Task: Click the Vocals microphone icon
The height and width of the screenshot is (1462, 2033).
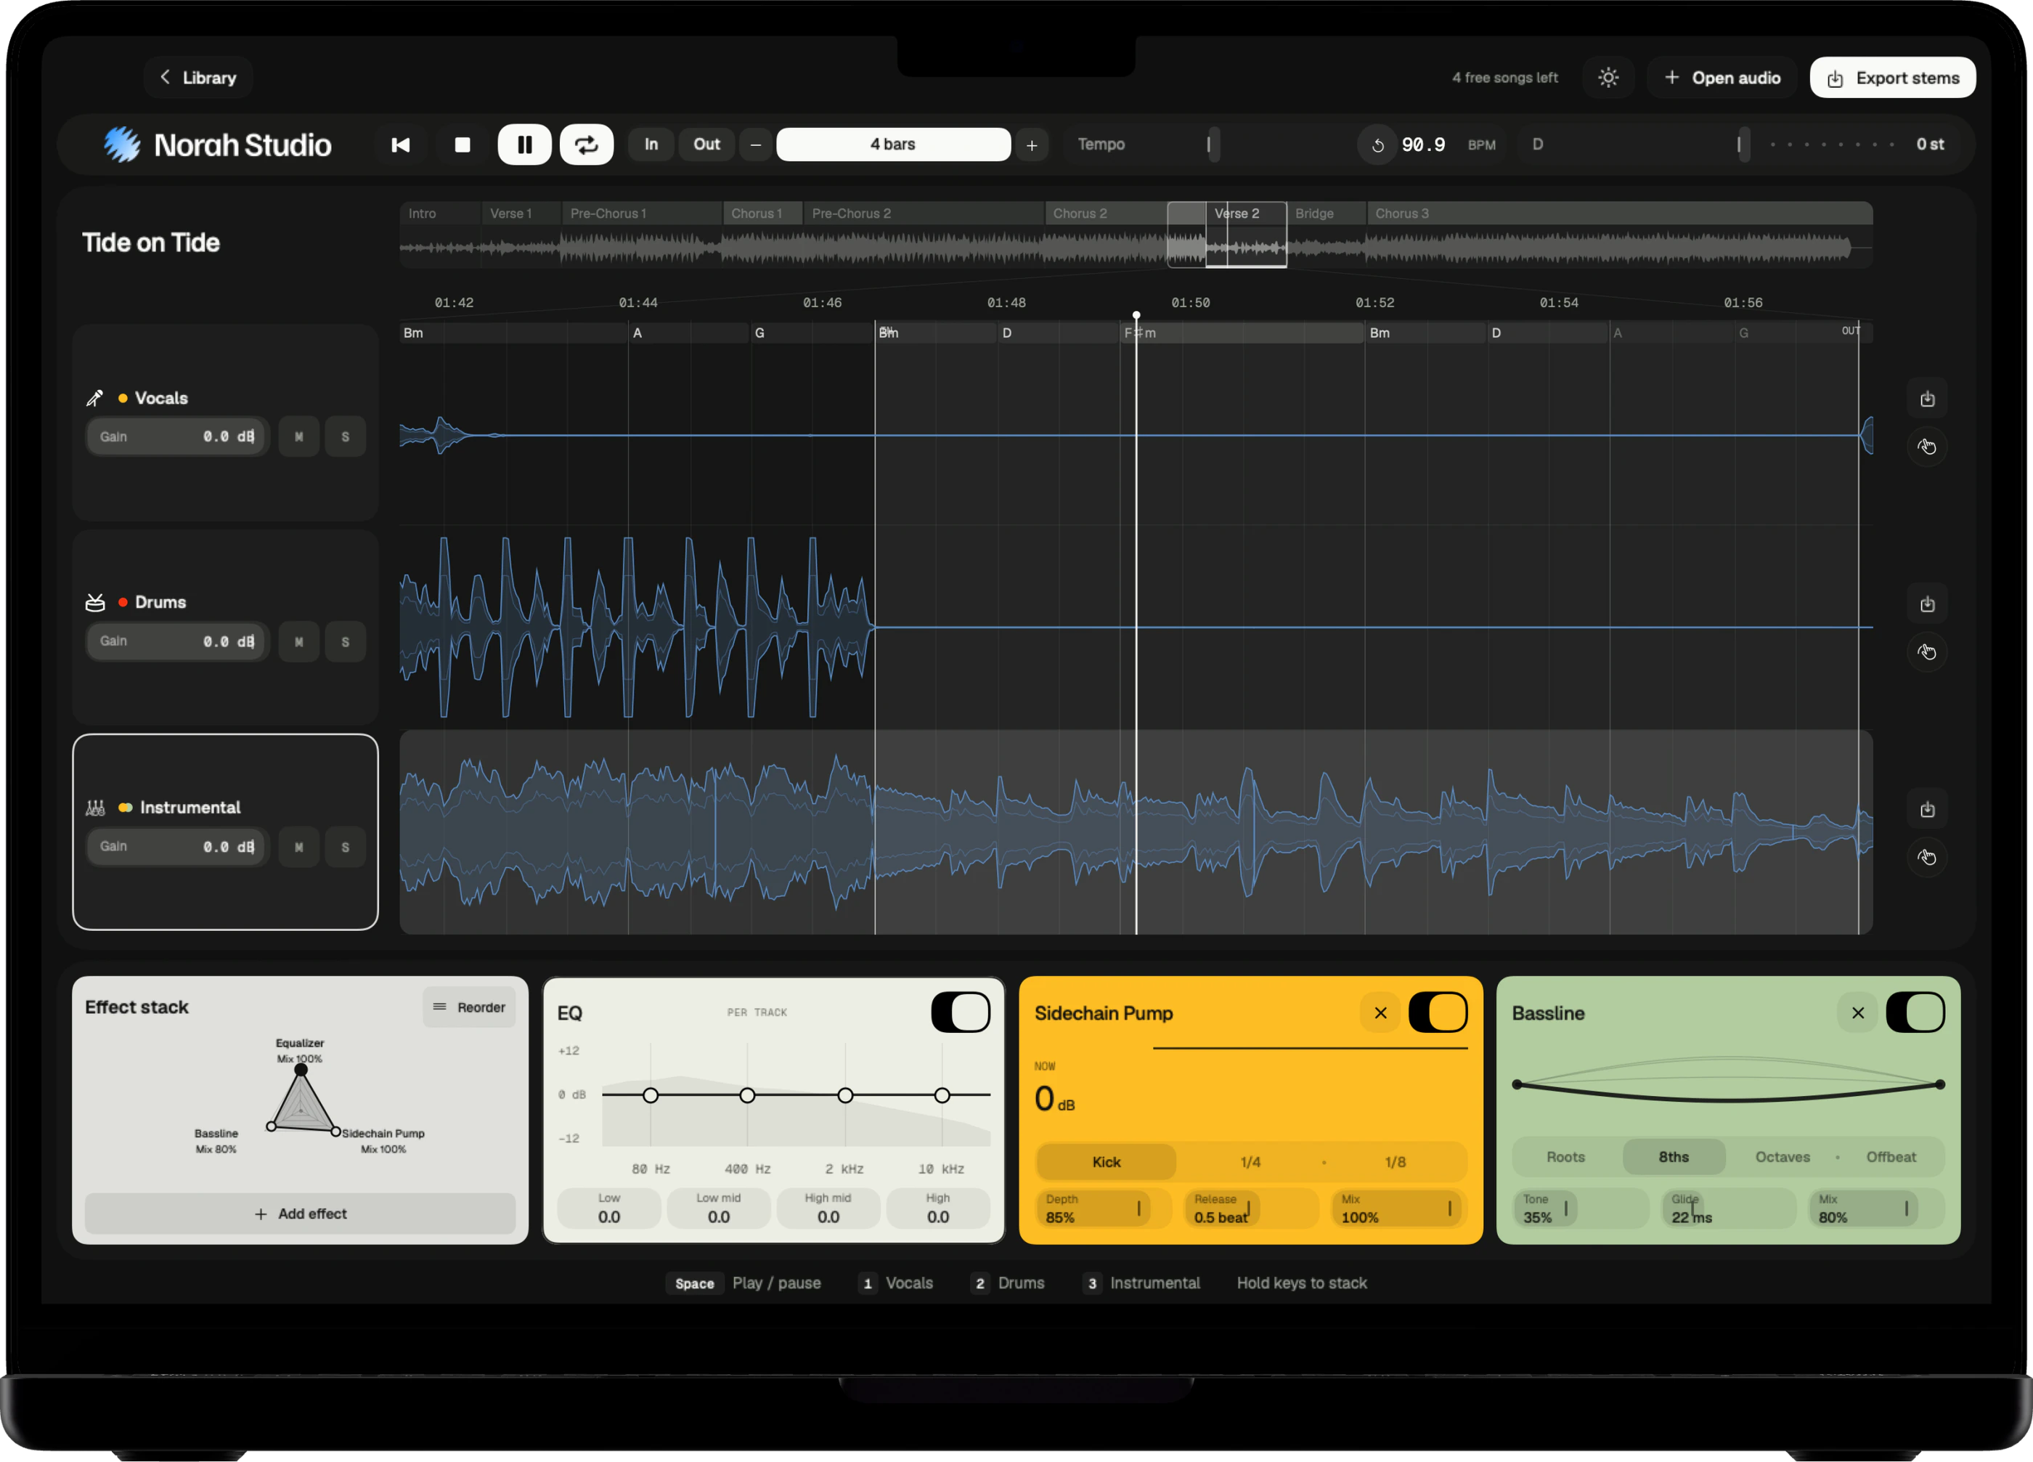Action: click(x=94, y=398)
